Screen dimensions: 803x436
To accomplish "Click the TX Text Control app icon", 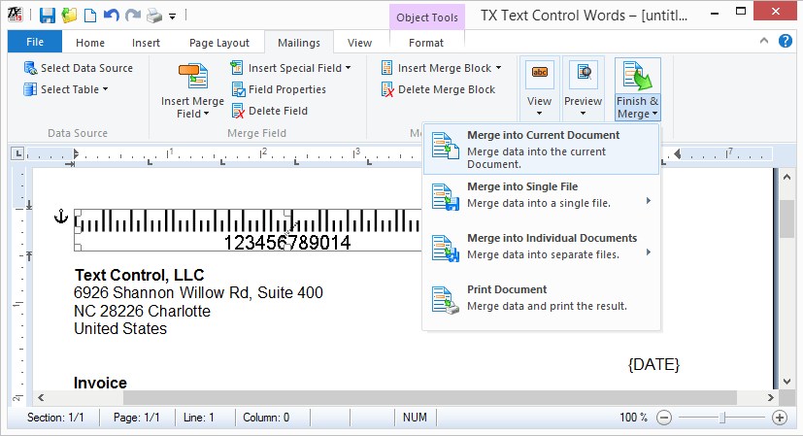I will (15, 15).
